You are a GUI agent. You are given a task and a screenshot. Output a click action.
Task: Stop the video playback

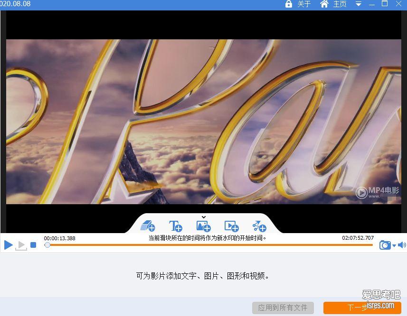click(33, 245)
